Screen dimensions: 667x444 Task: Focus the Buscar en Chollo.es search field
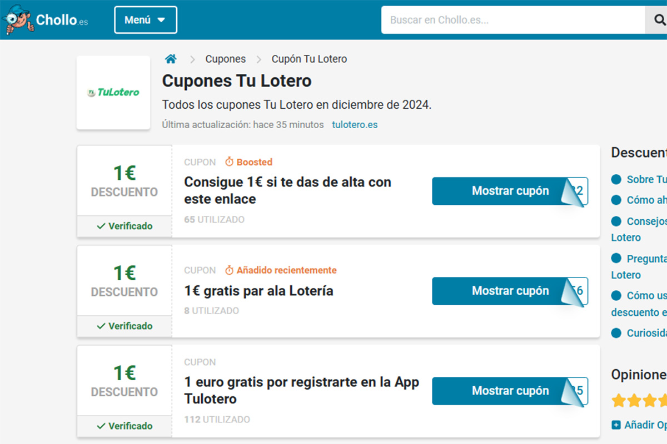click(513, 20)
